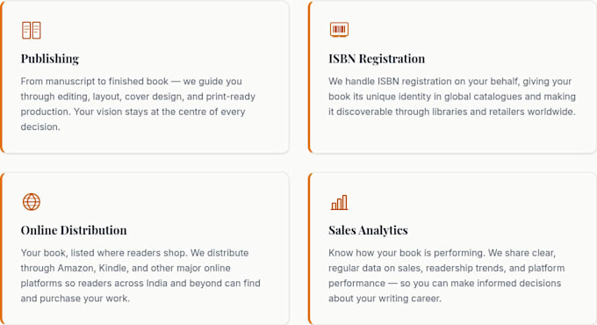Select the Publishing heading
Viewport: 597px width, 325px height.
(x=50, y=59)
